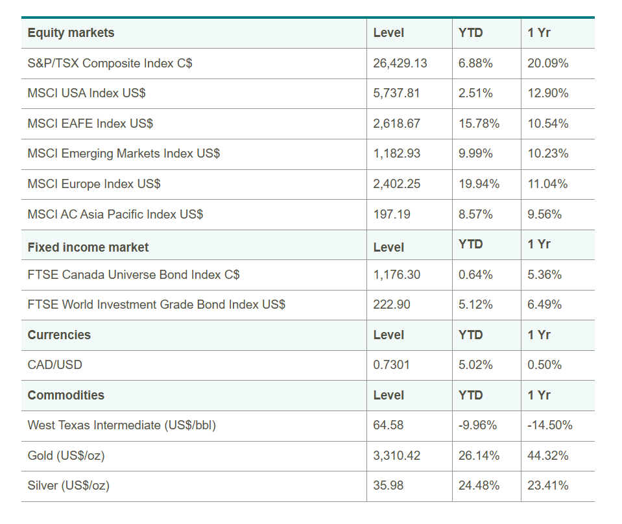The height and width of the screenshot is (524, 622).
Task: Click the 1 Yr value 12.90%
Action: click(x=548, y=93)
